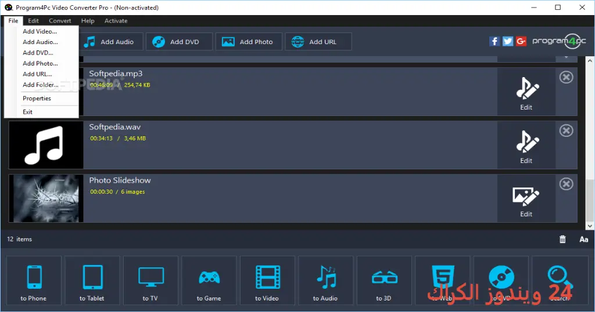Click the Add Photo toolbar button
This screenshot has width=595, height=312.
pyautogui.click(x=249, y=42)
